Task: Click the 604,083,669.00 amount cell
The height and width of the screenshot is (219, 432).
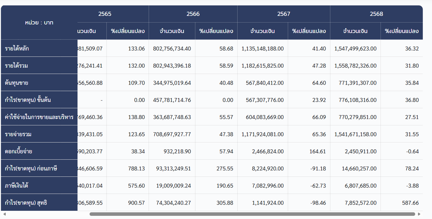Action: [x=263, y=117]
